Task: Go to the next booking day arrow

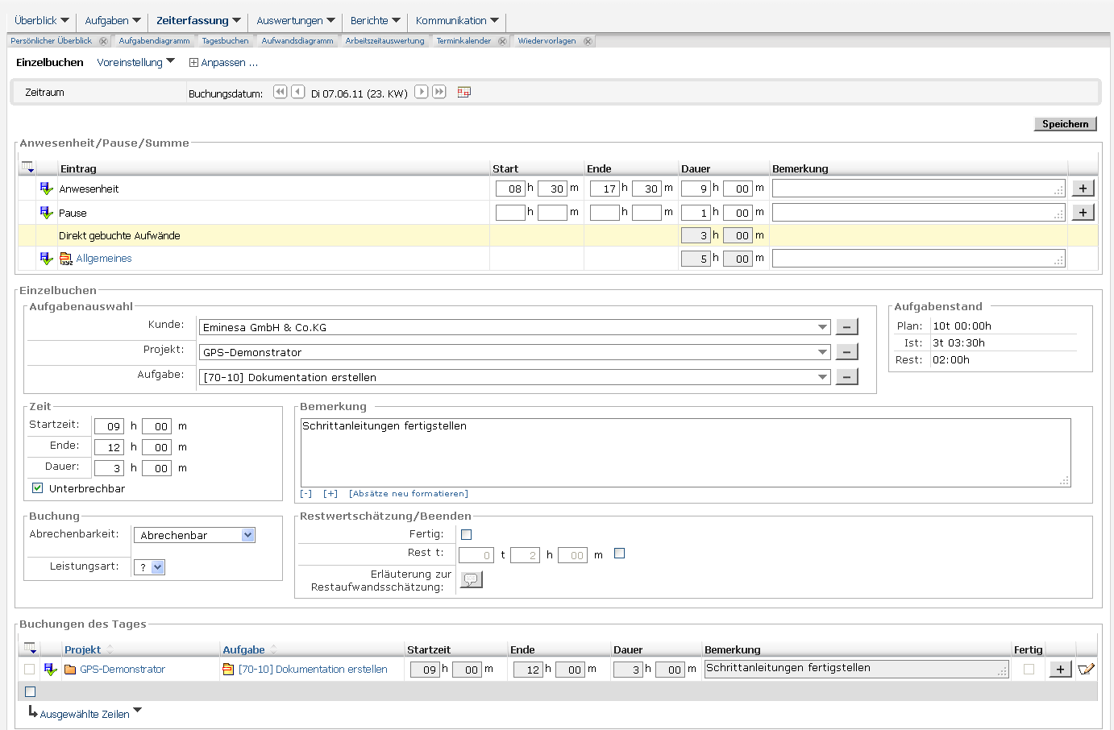Action: click(x=421, y=92)
